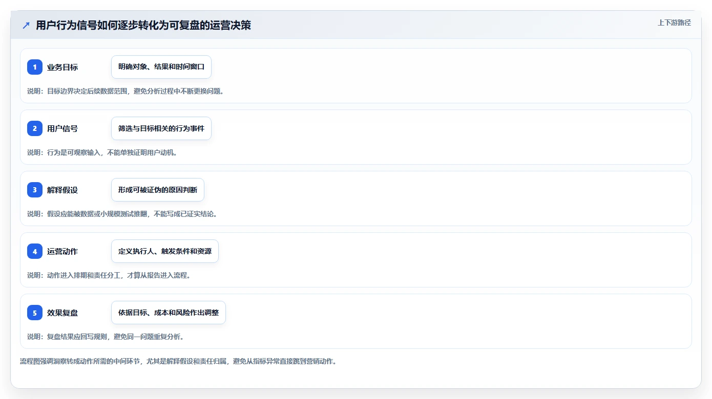Select the 形成可被证伪的原因判断 box

point(158,190)
